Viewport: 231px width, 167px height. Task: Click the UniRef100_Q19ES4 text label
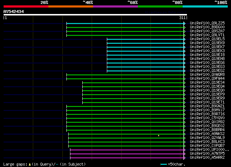coord(207,82)
